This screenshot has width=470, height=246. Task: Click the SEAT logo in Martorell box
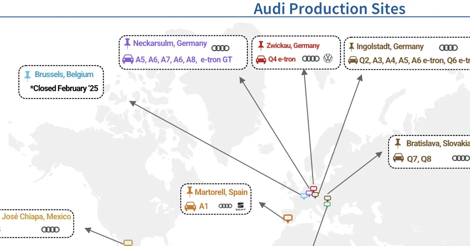[241, 206]
